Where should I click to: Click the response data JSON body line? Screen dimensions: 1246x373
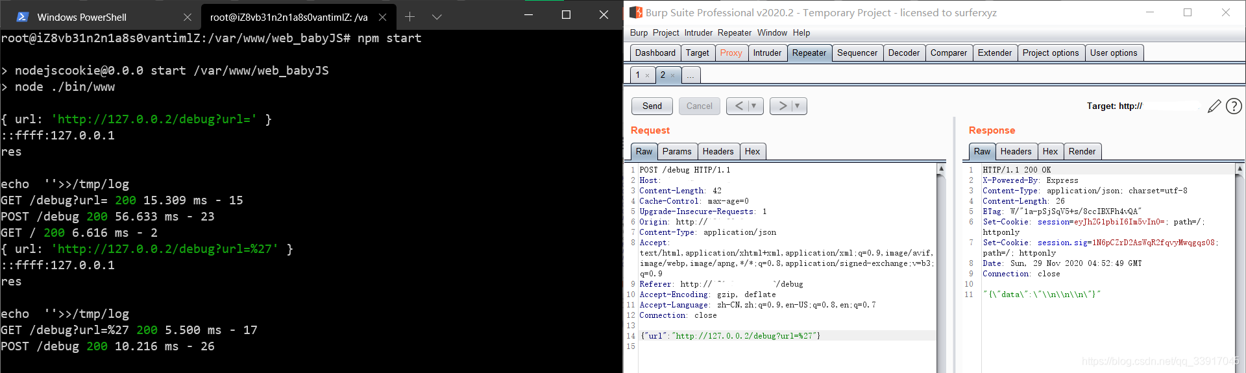click(1041, 295)
